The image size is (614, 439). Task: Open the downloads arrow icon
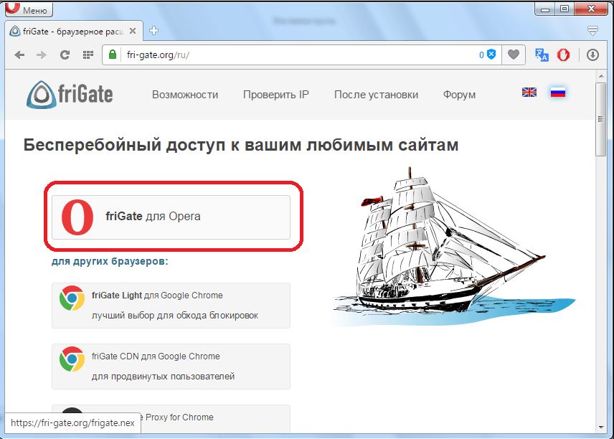click(593, 55)
